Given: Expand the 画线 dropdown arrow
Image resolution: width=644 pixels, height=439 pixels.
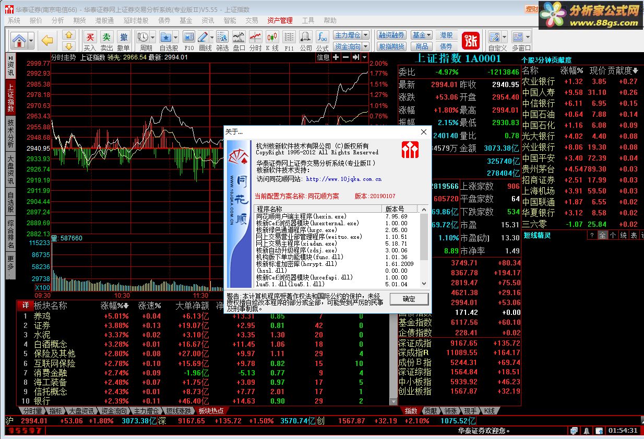Looking at the screenshot, I should click(x=212, y=38).
